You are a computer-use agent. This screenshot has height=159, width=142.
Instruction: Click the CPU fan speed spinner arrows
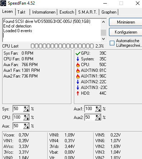click(x=27, y=117)
